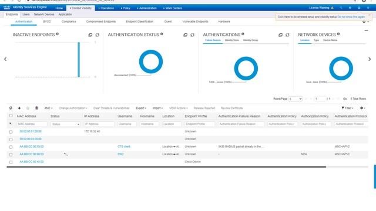Open the ANC dropdown
The height and width of the screenshot is (211, 376).
click(48, 108)
